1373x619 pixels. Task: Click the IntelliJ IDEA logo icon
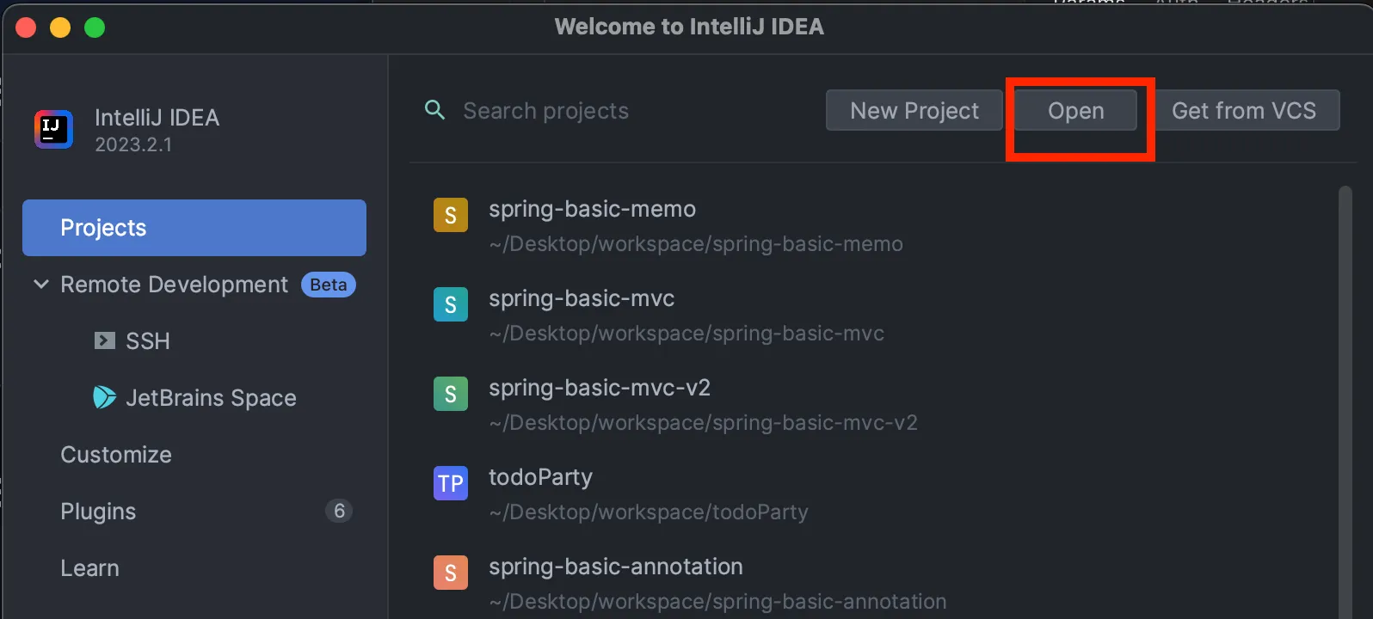(x=53, y=130)
